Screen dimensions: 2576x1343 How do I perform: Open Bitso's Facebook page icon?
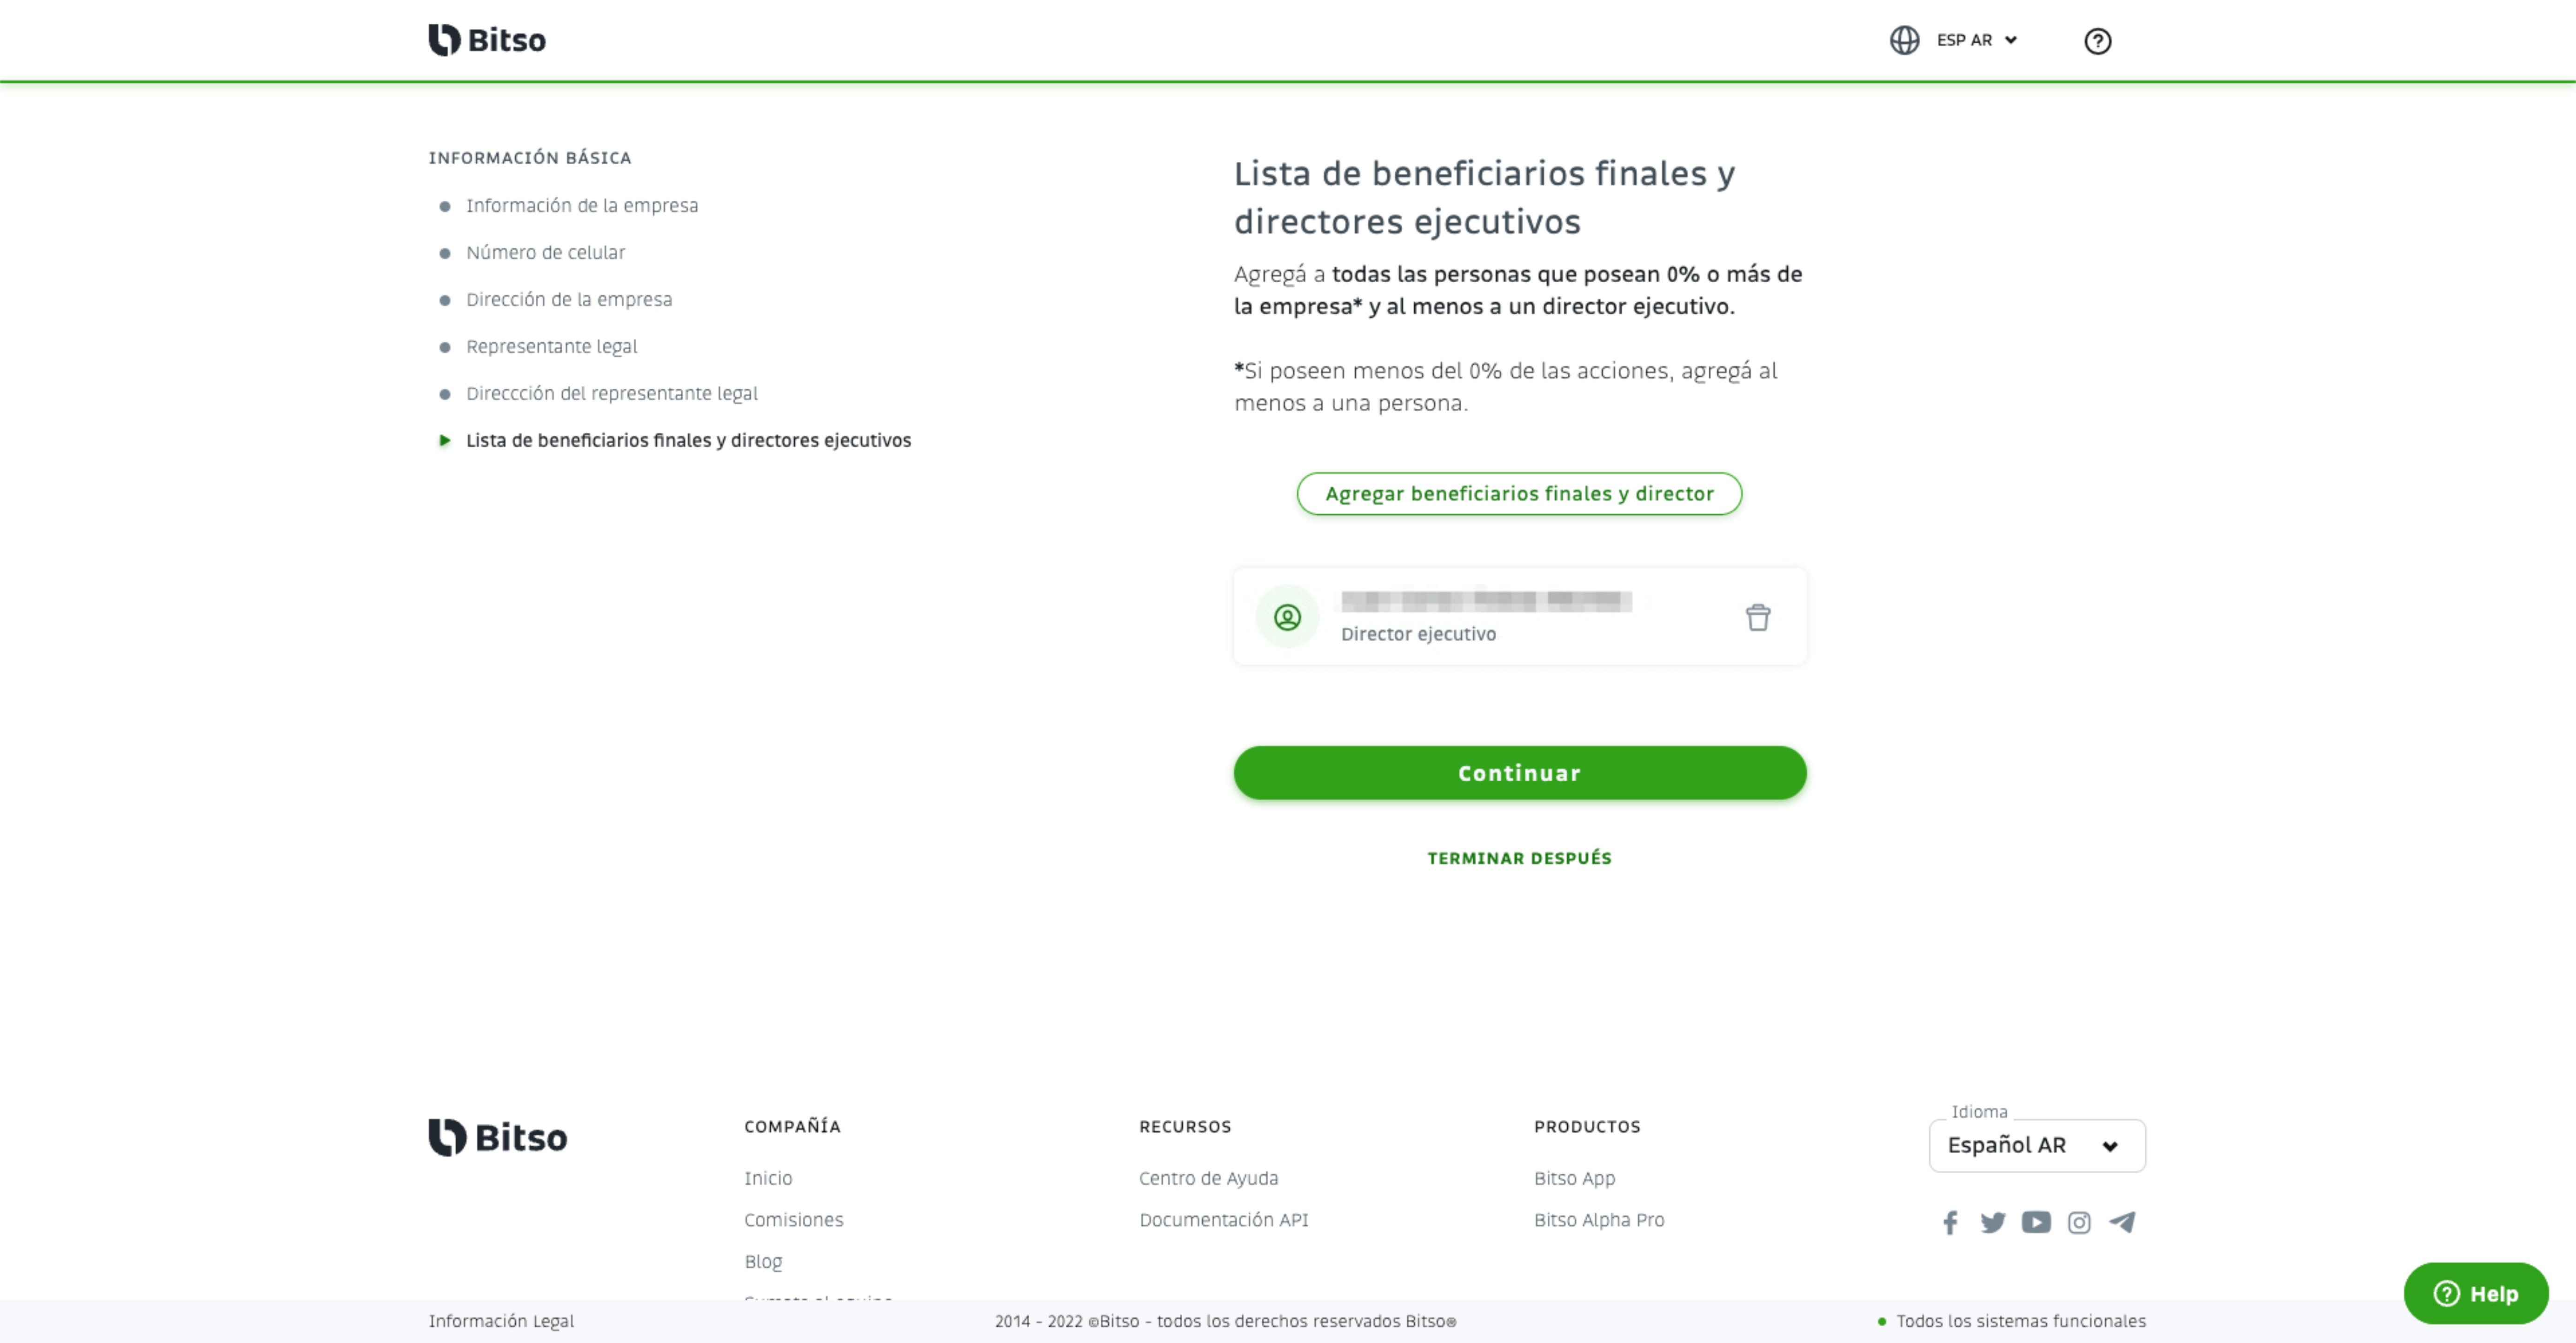(1950, 1222)
